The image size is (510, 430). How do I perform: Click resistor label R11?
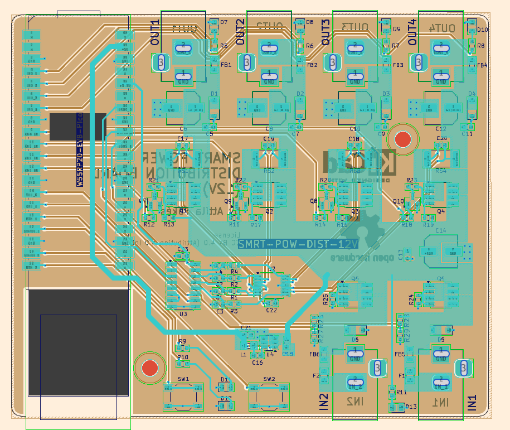click(x=402, y=392)
